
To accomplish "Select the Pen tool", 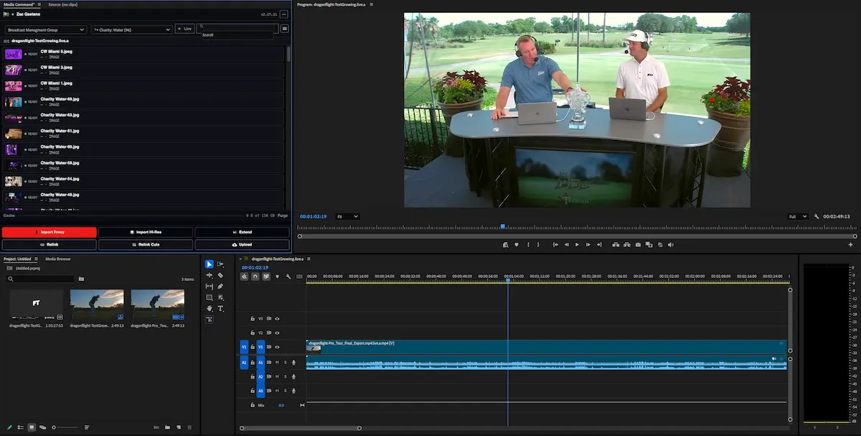I will 220,286.
